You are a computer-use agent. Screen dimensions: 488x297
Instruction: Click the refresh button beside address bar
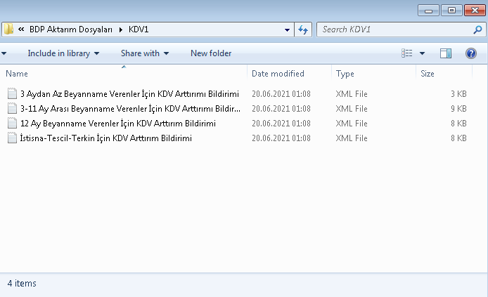coord(303,29)
